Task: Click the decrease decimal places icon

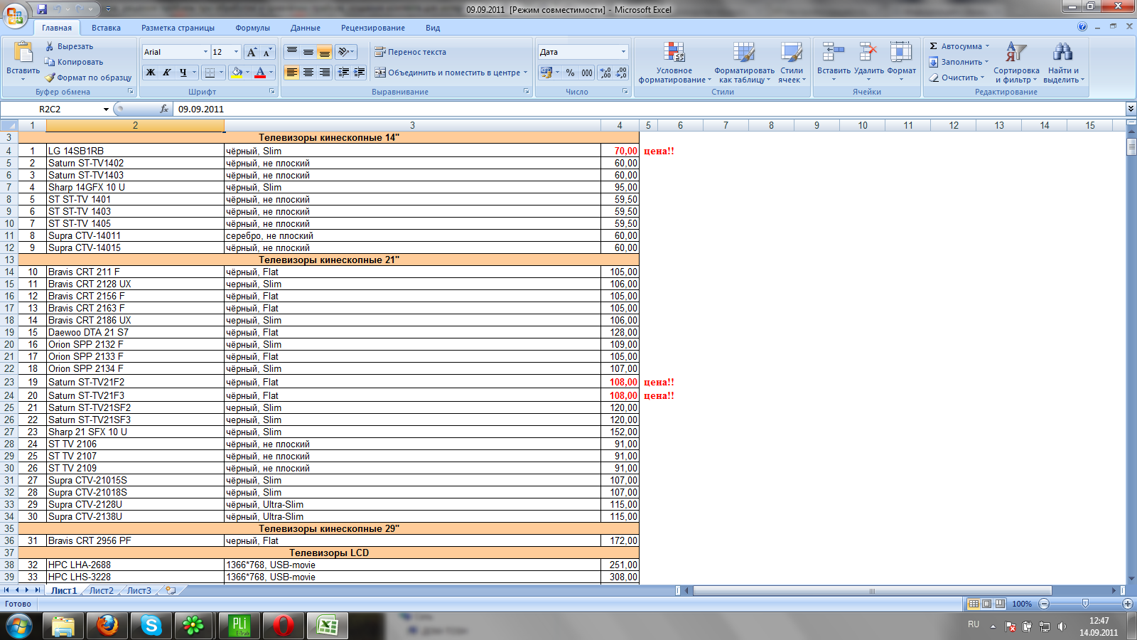Action: (x=621, y=73)
